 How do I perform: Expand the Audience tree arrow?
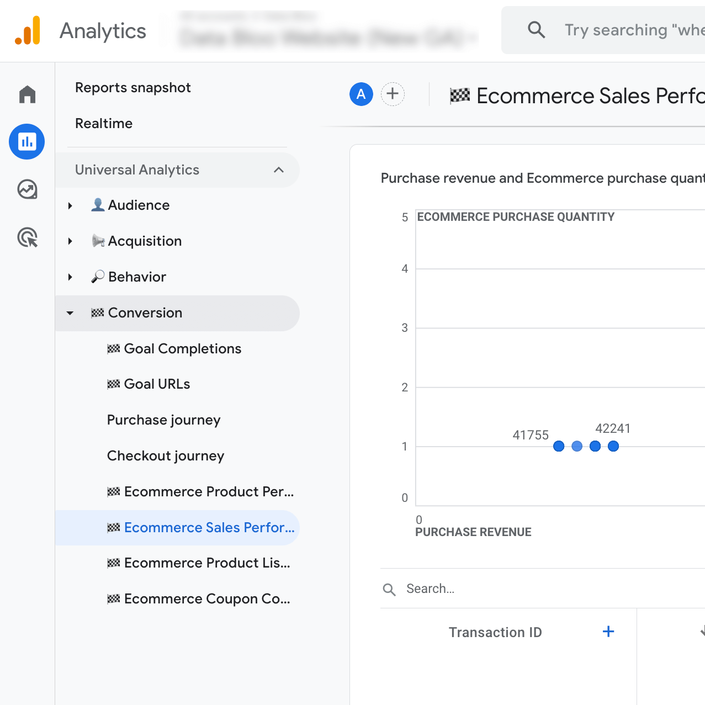(x=70, y=205)
